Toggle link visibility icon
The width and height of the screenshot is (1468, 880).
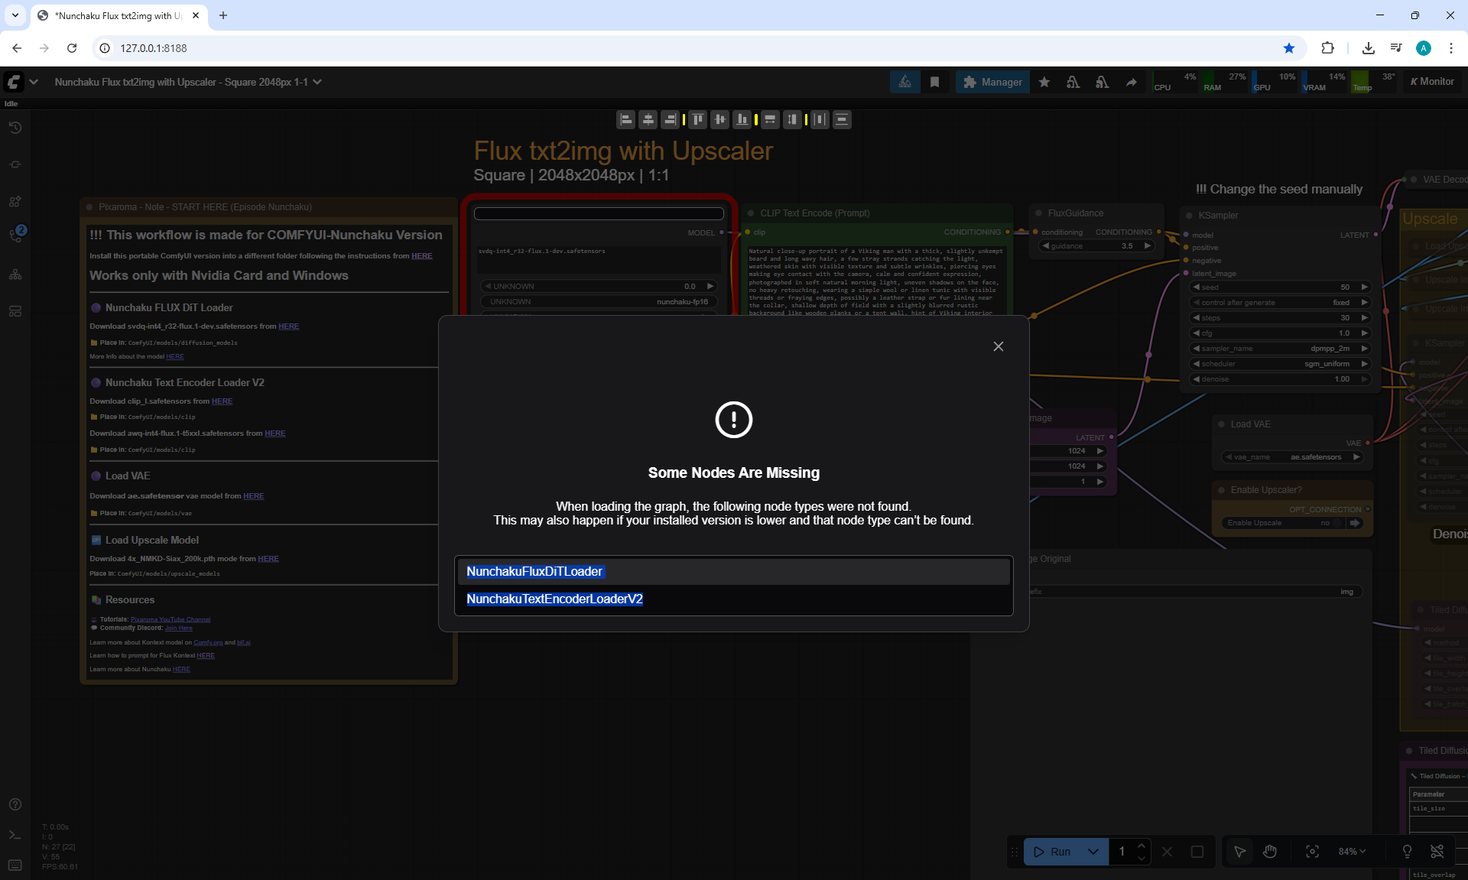pos(1437,852)
